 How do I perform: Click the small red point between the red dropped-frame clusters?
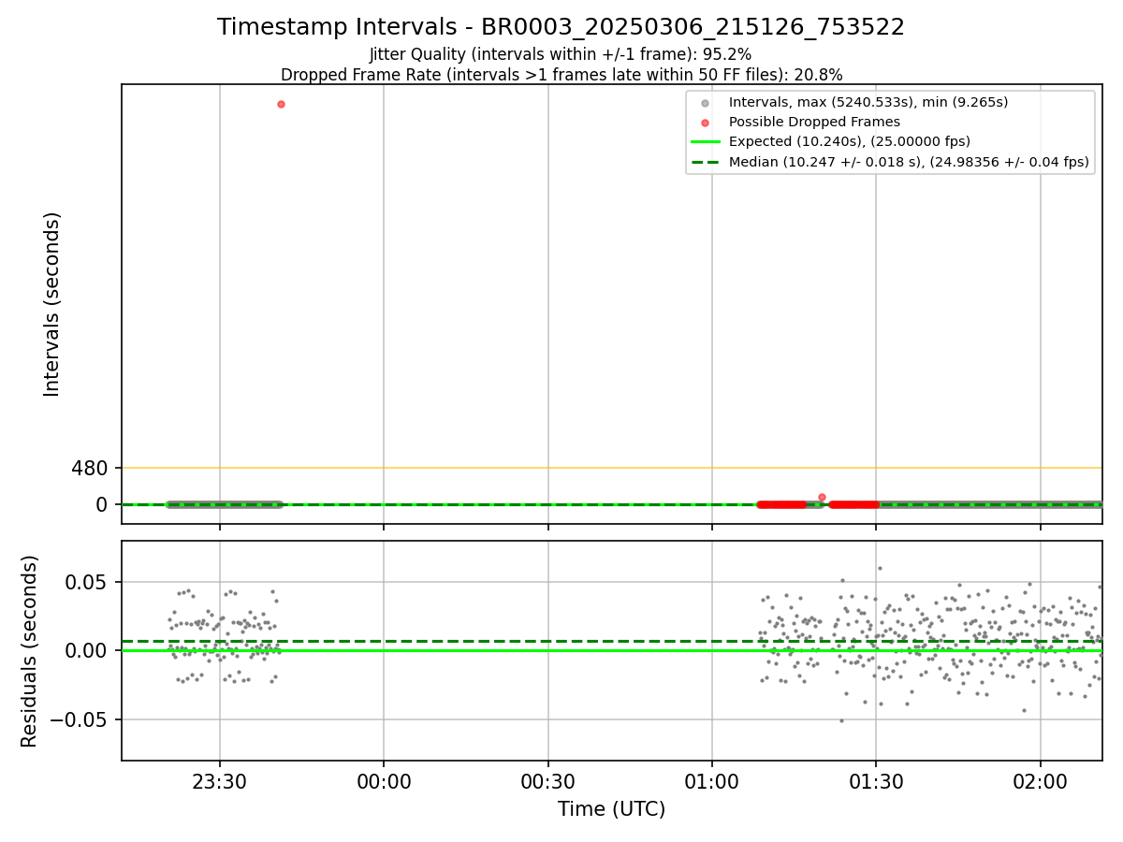(x=822, y=497)
